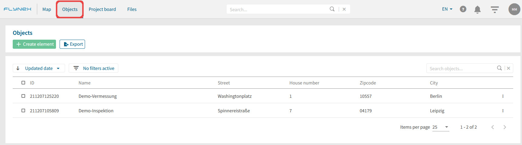522x145 pixels.
Task: Check the box for object 211207125220
Action: point(23,96)
